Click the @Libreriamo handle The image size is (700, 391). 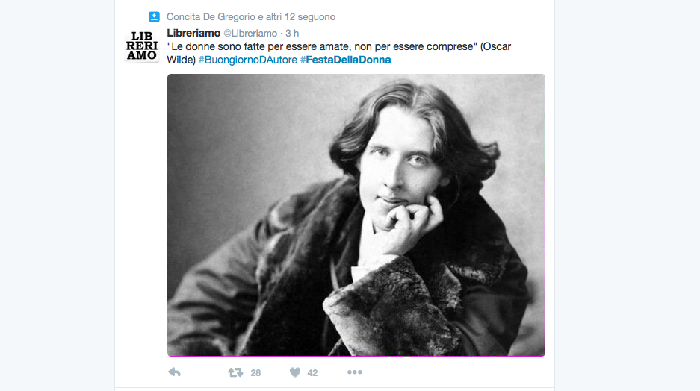[x=250, y=34]
